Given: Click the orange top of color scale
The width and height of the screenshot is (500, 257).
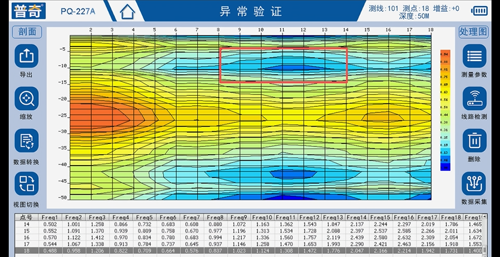Looking at the screenshot, I should coord(445,54).
